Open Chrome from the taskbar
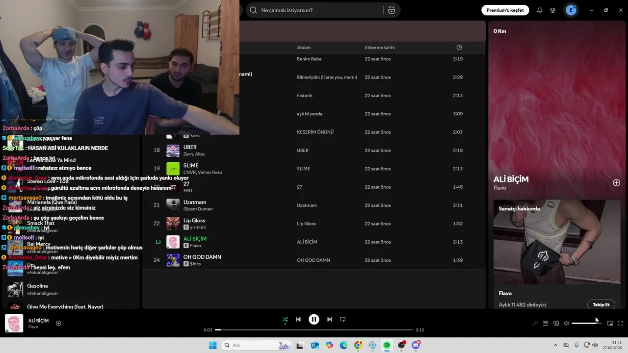The image size is (628, 353). point(358,345)
